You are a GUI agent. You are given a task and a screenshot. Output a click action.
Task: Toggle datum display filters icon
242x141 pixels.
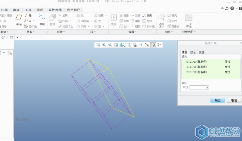click(147, 45)
